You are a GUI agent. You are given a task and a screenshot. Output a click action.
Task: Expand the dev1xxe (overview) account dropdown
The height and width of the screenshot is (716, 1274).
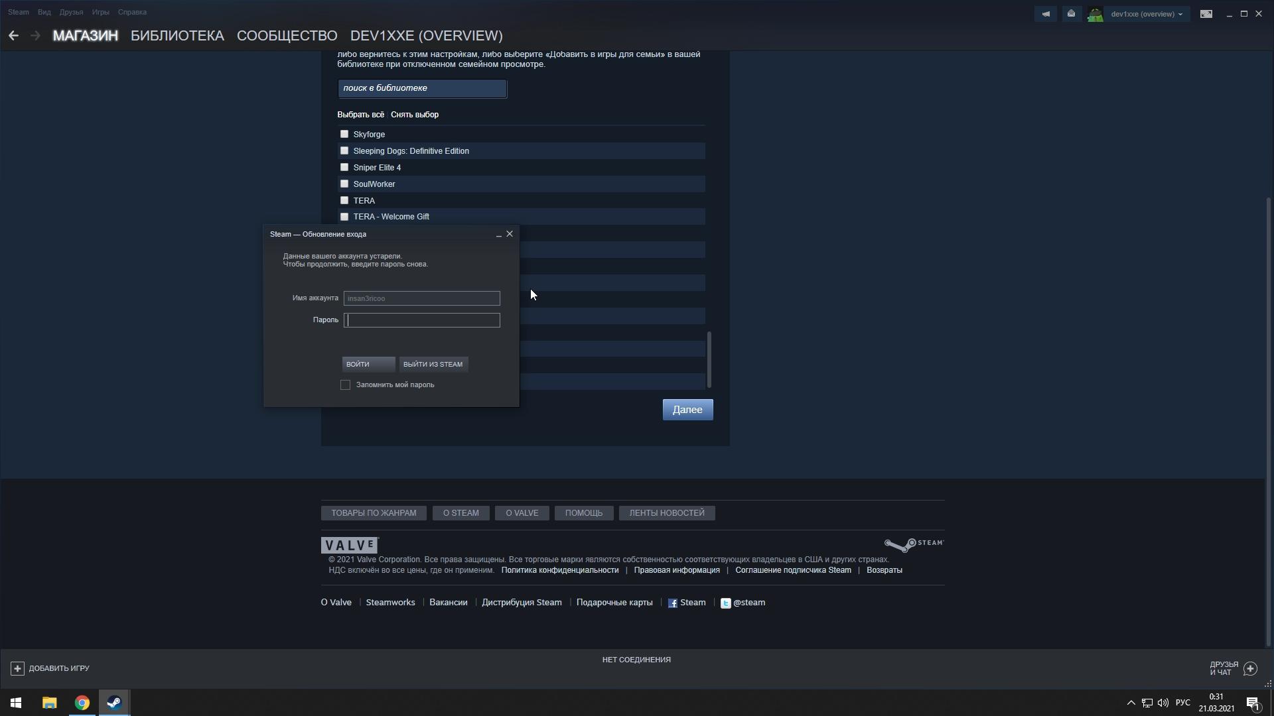coord(1147,14)
